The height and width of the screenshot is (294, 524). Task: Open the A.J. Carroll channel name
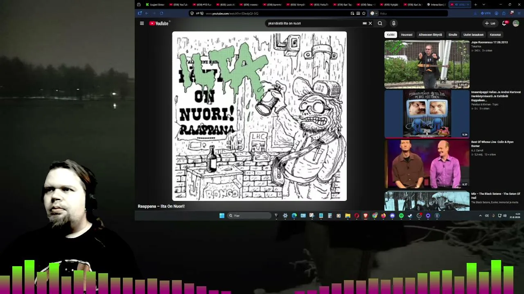click(477, 150)
